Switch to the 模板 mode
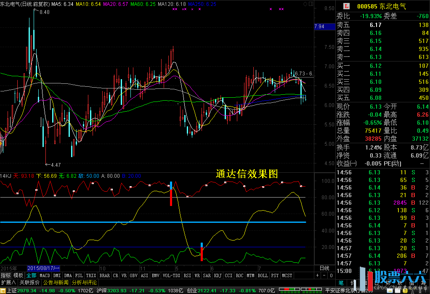 (19, 275)
